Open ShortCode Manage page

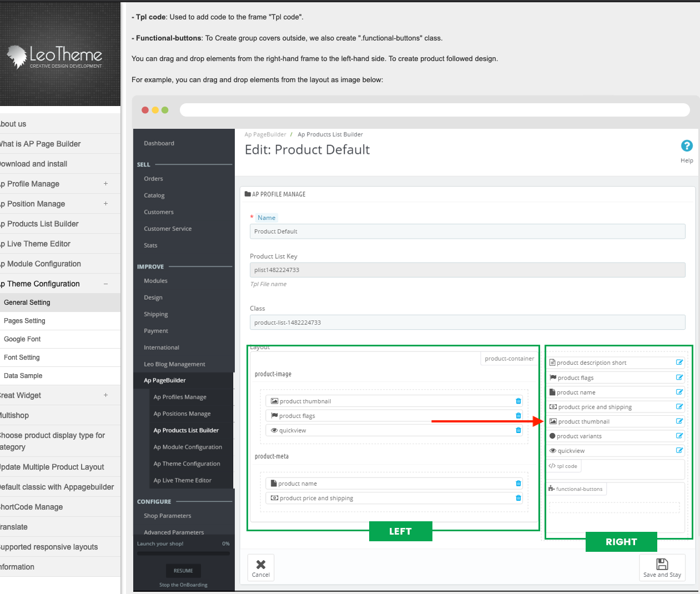(60, 507)
